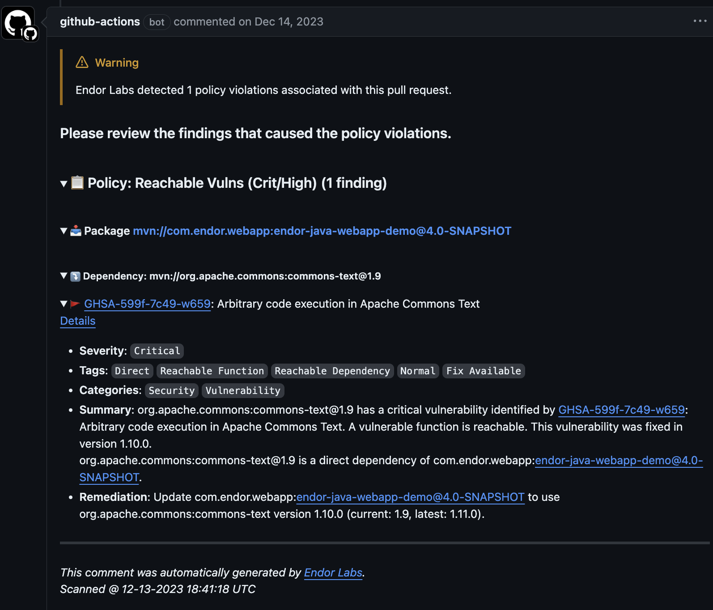This screenshot has width=713, height=610.
Task: Click the 'Reachable Function' tag
Action: (212, 371)
